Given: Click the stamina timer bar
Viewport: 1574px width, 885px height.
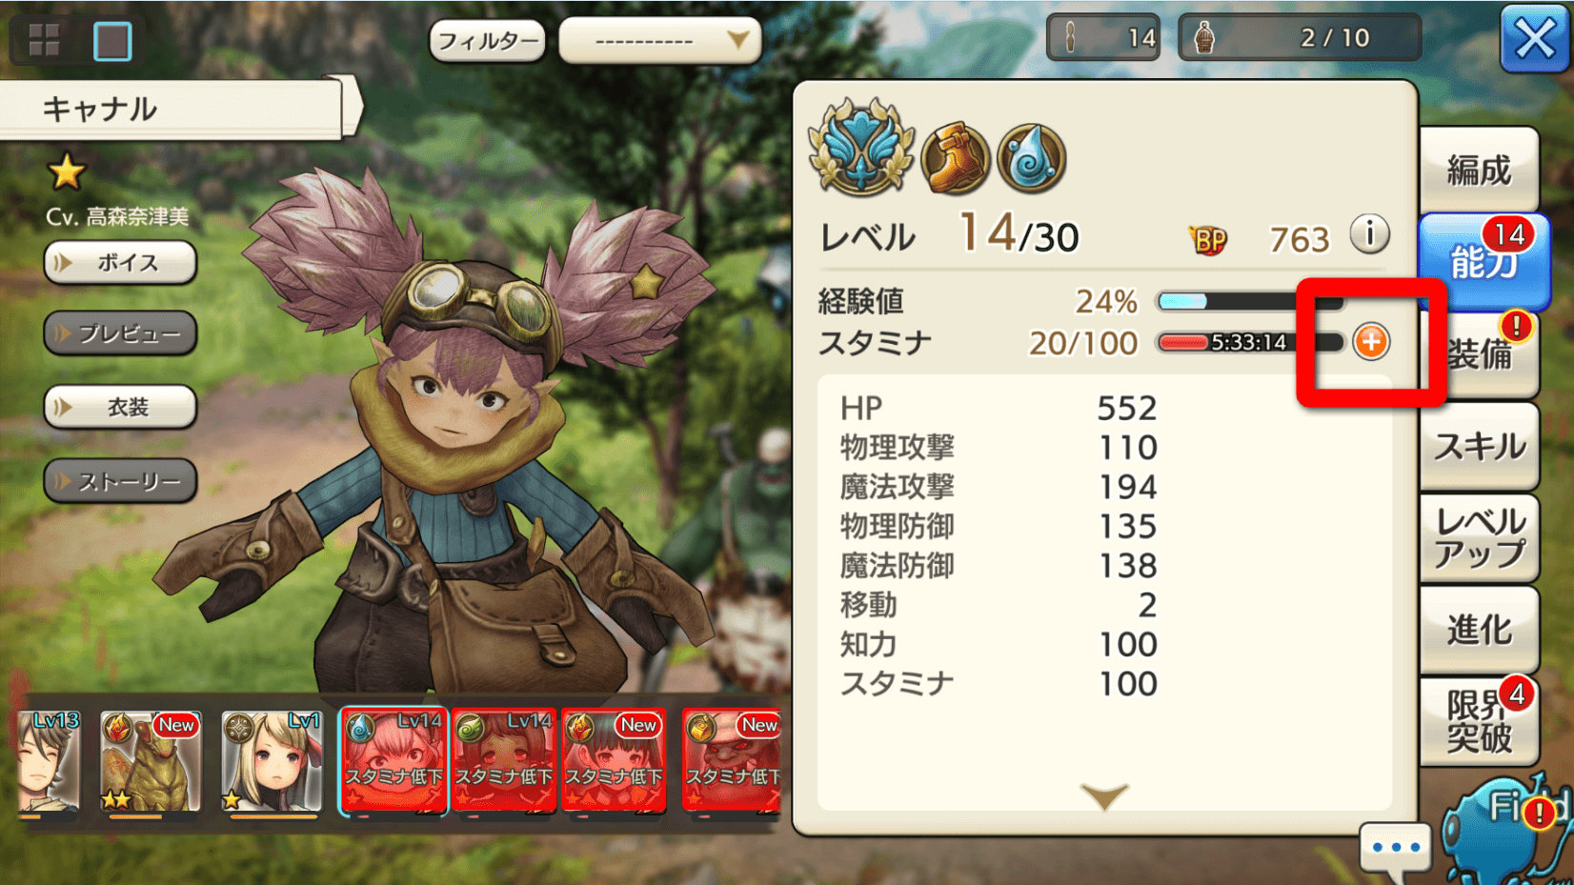Looking at the screenshot, I should tap(1249, 342).
